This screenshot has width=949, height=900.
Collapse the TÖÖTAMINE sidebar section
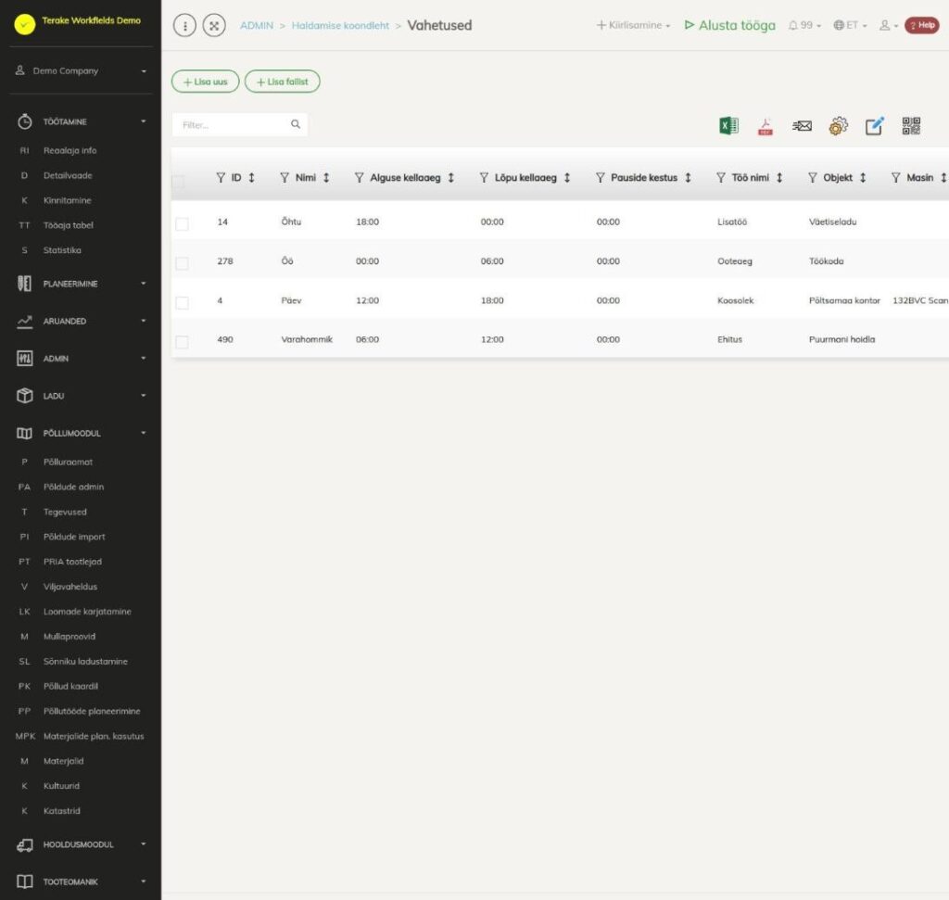(x=82, y=121)
